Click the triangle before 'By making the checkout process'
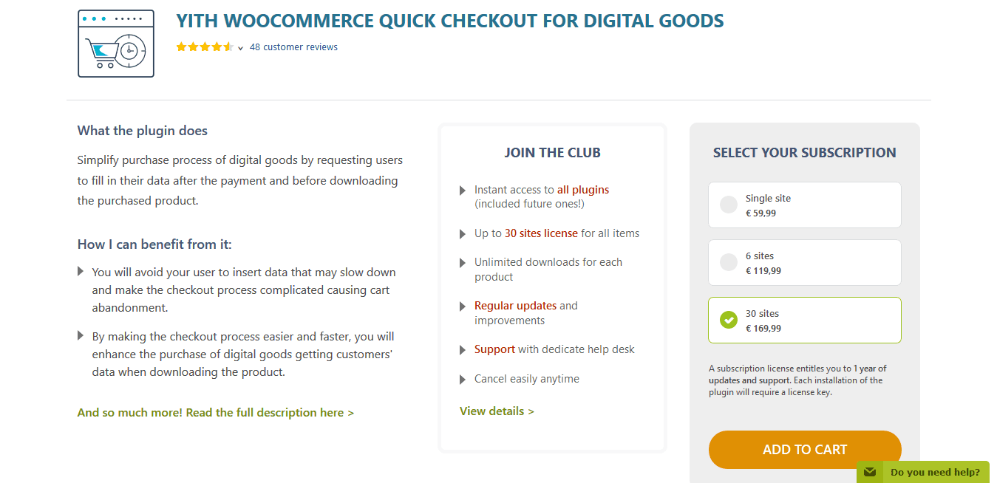Screen dimensions: 997x483 click(81, 336)
